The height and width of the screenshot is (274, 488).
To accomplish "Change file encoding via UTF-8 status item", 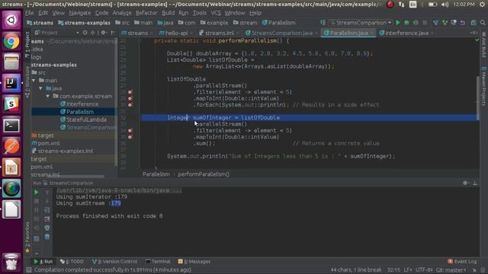I will [x=424, y=270].
